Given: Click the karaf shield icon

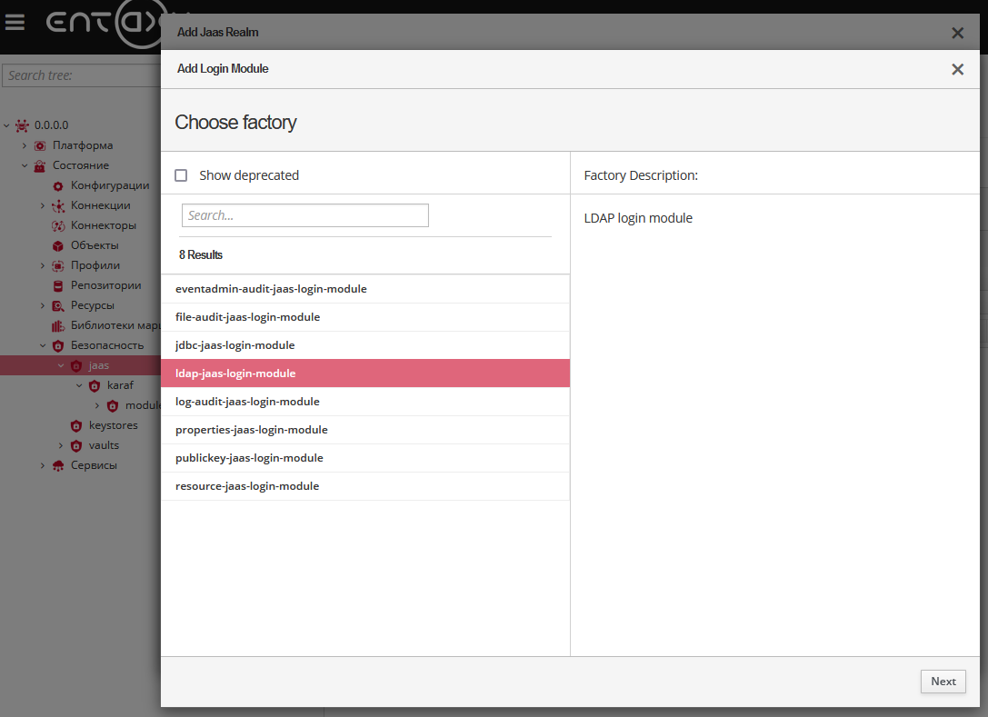Looking at the screenshot, I should 95,384.
